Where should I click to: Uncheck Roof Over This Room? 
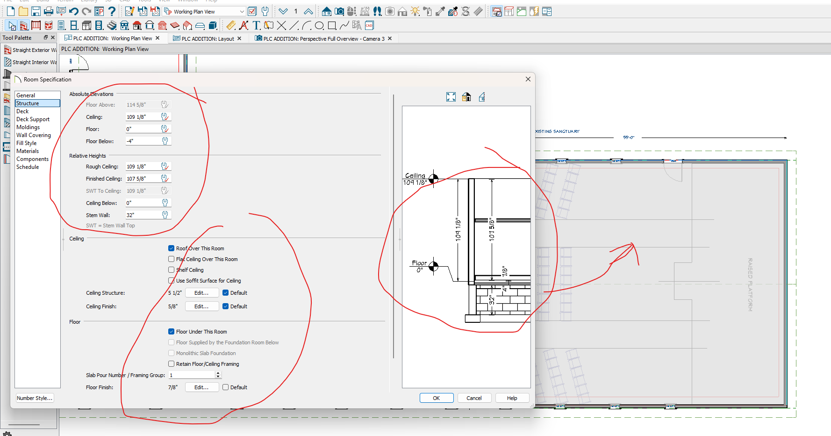point(172,248)
